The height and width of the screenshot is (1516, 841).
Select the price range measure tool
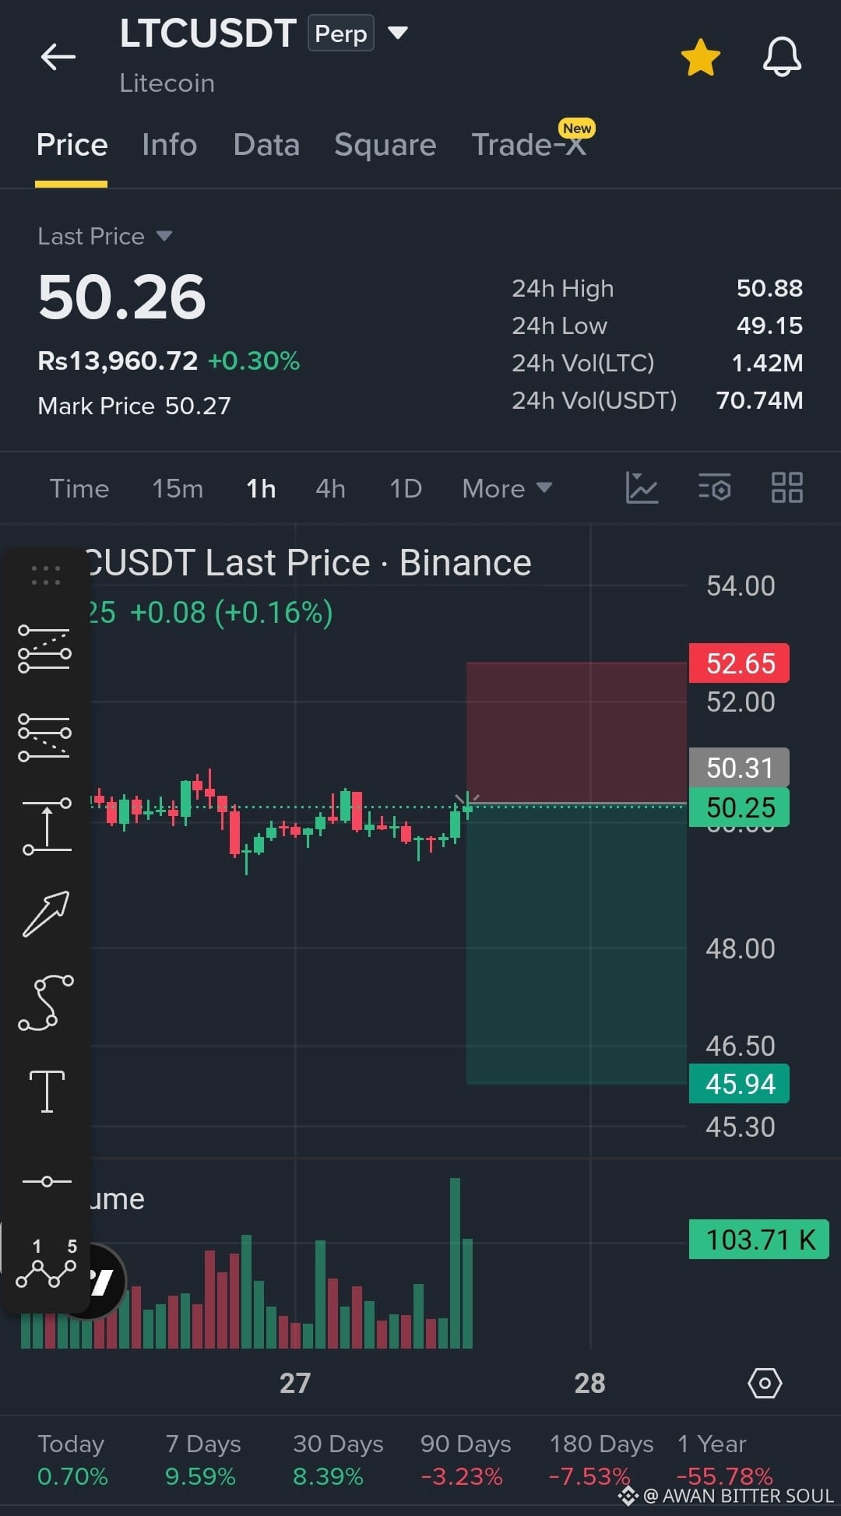click(x=47, y=825)
